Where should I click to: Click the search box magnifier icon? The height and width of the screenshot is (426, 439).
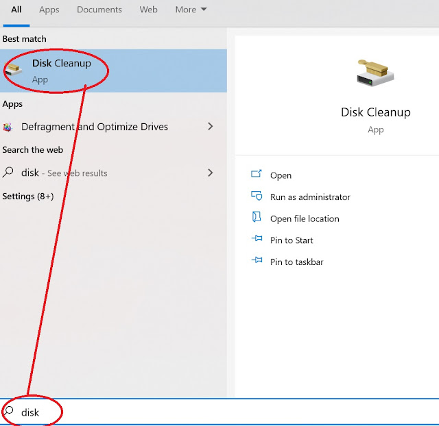pyautogui.click(x=8, y=411)
